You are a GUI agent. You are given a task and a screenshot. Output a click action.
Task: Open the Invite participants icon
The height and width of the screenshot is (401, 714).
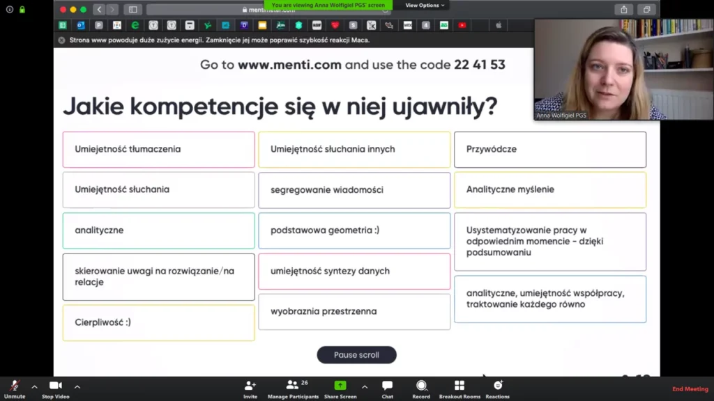250,386
